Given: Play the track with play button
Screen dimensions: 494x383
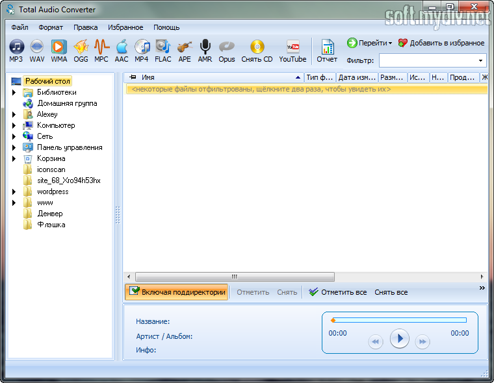Looking at the screenshot, I should point(400,339).
